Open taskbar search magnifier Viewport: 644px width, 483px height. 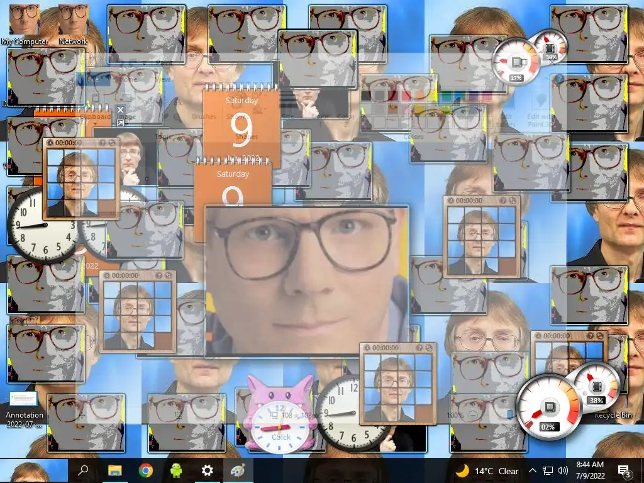(83, 470)
